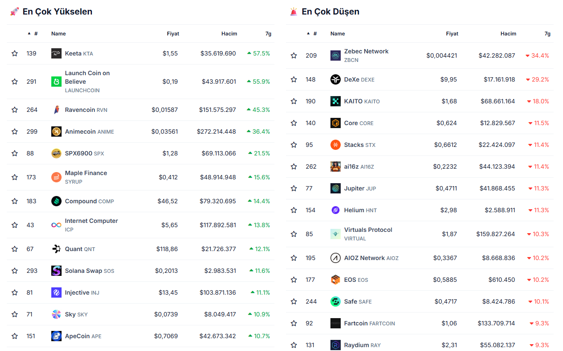Open the Virtuals Protocol coin link
This screenshot has height=351, width=563.
[x=368, y=230]
